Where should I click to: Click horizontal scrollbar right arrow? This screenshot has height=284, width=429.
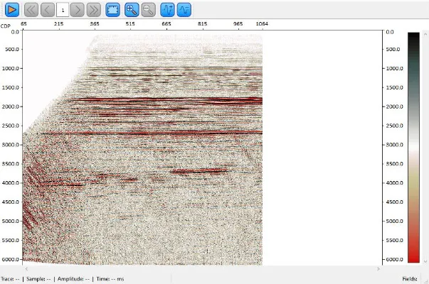click(x=378, y=269)
